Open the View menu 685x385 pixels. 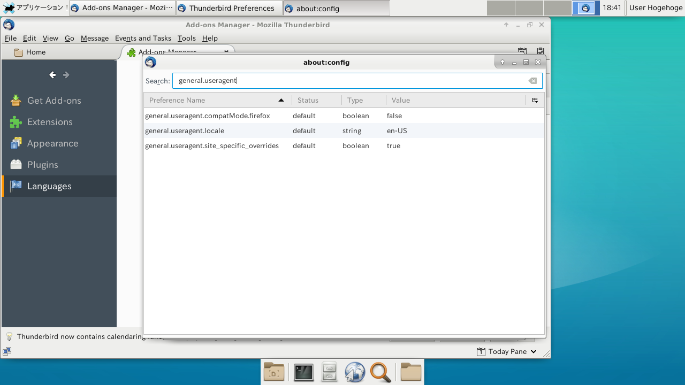(x=50, y=38)
